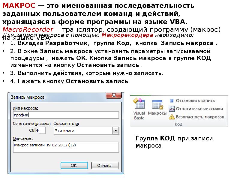This screenshot has height=180, width=240.
Task: Click the Код group label
Action: pos(178,124)
